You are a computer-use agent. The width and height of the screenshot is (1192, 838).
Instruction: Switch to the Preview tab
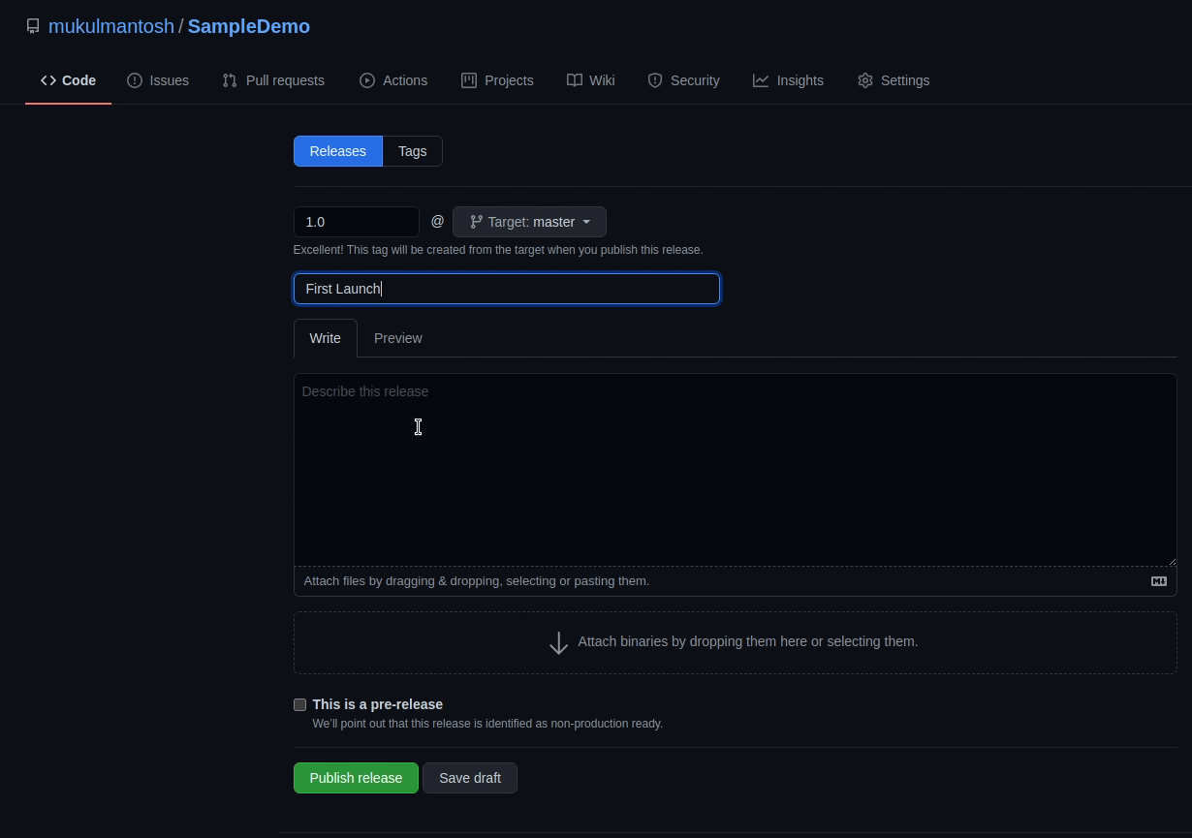(x=397, y=338)
